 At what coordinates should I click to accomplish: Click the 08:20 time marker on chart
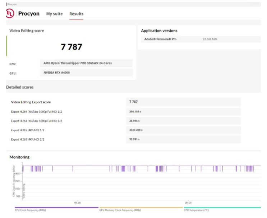pos(78,203)
